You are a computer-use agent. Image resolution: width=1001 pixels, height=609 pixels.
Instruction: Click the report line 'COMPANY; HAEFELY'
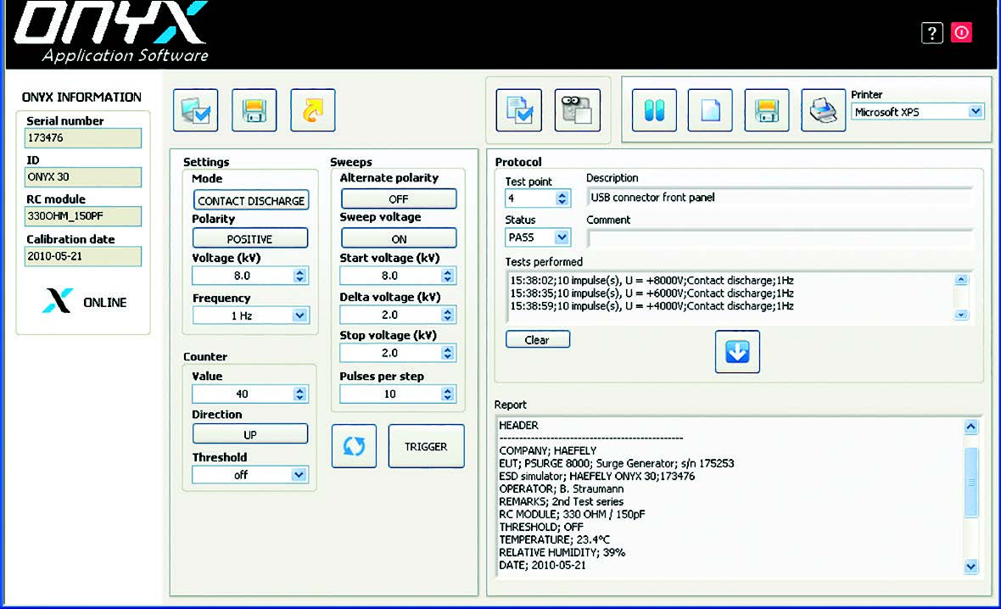(x=548, y=450)
